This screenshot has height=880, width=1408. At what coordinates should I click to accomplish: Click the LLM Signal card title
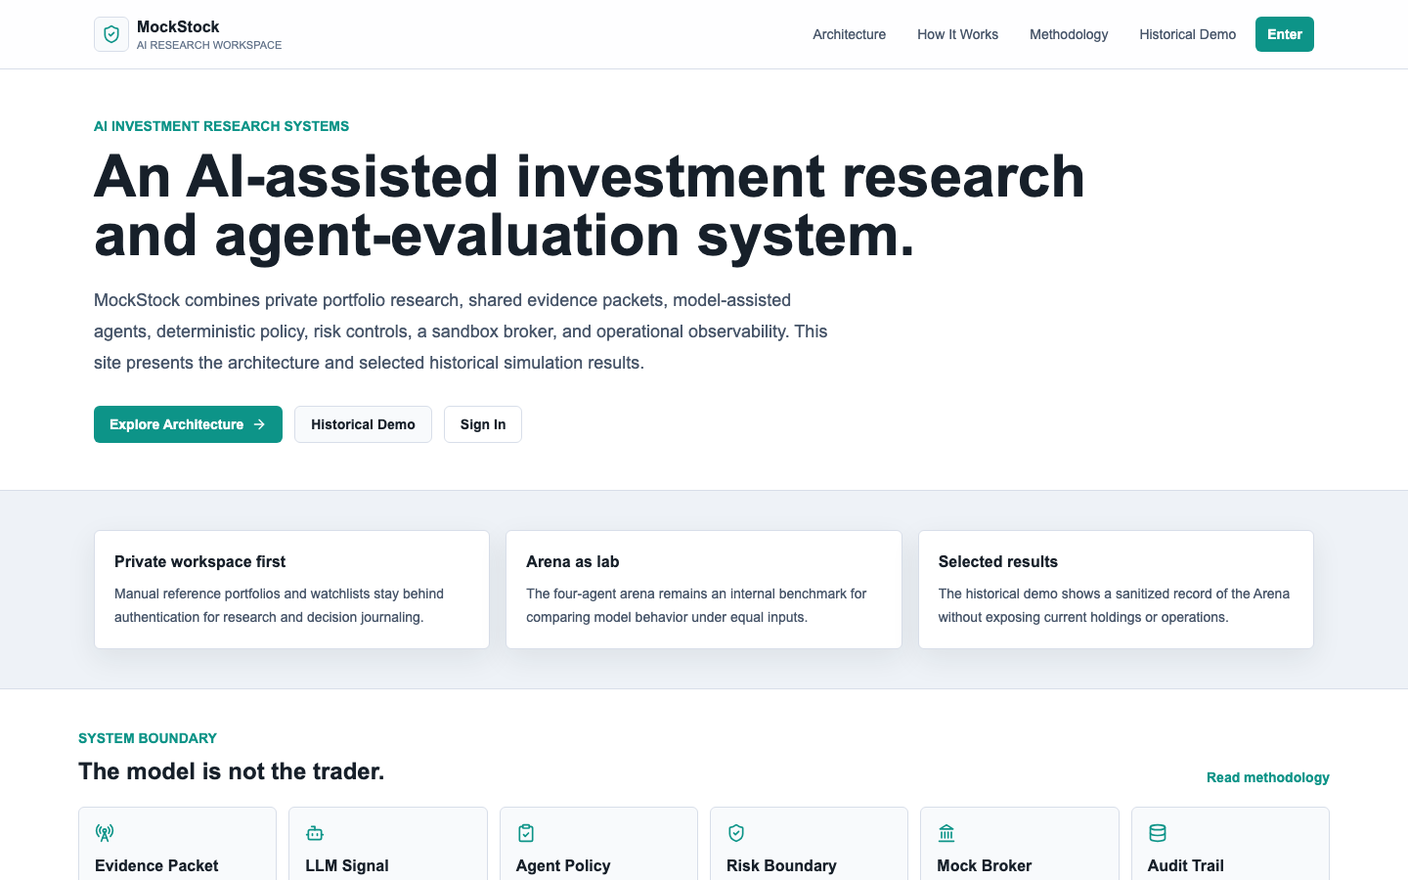(x=347, y=865)
